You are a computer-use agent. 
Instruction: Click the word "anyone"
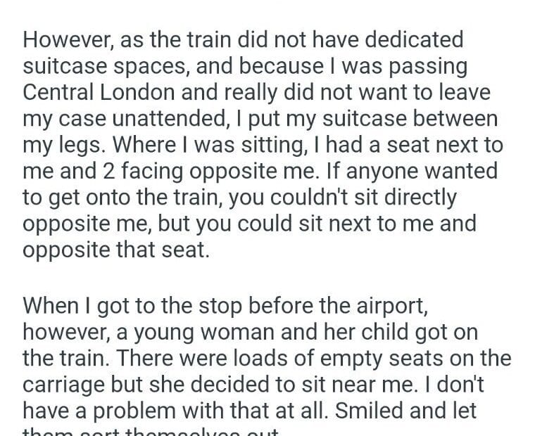click(385, 172)
